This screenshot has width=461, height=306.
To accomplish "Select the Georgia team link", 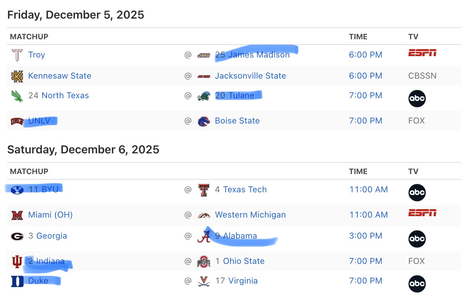I will (x=52, y=236).
